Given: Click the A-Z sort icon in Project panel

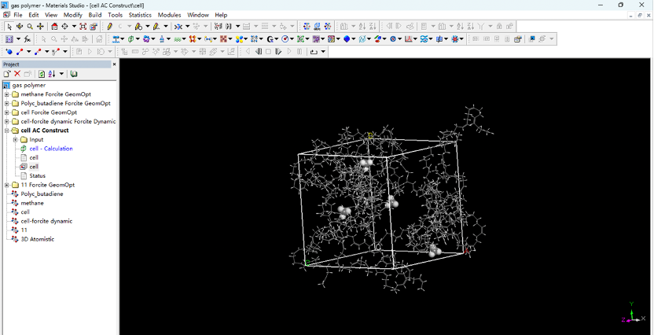Looking at the screenshot, I should tap(52, 74).
